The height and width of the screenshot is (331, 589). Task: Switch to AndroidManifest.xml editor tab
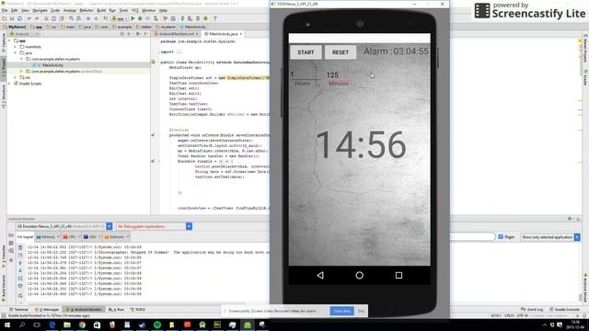coord(177,34)
